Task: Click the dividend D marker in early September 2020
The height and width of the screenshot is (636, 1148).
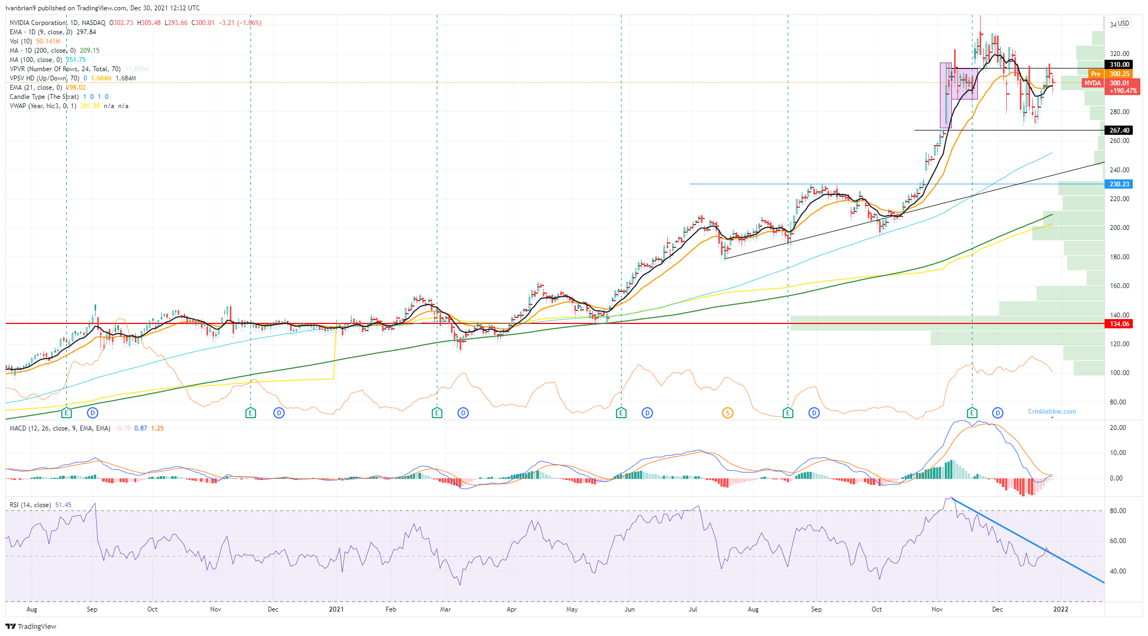Action: [x=92, y=413]
